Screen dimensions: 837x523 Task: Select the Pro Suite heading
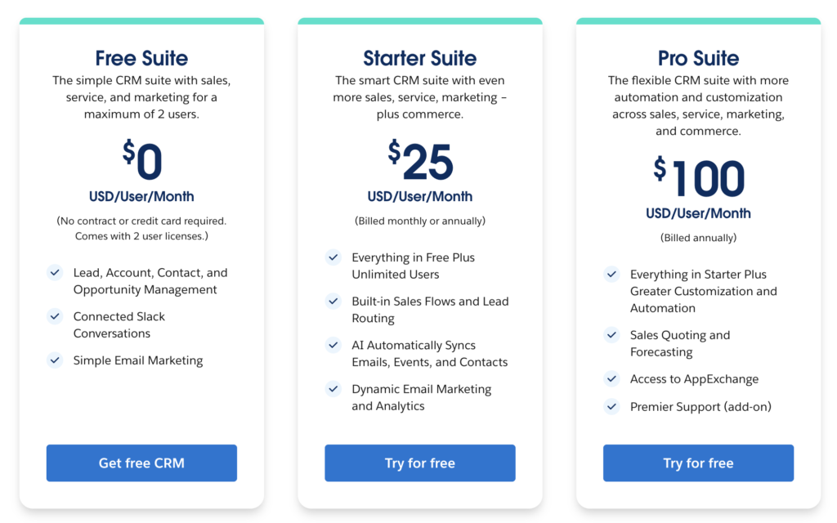tap(698, 58)
